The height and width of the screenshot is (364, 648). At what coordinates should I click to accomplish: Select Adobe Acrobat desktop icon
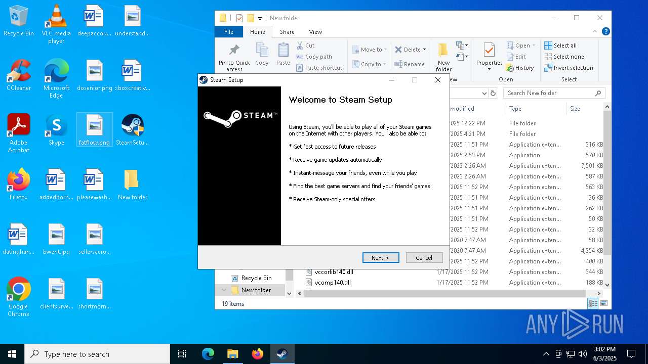tap(19, 134)
